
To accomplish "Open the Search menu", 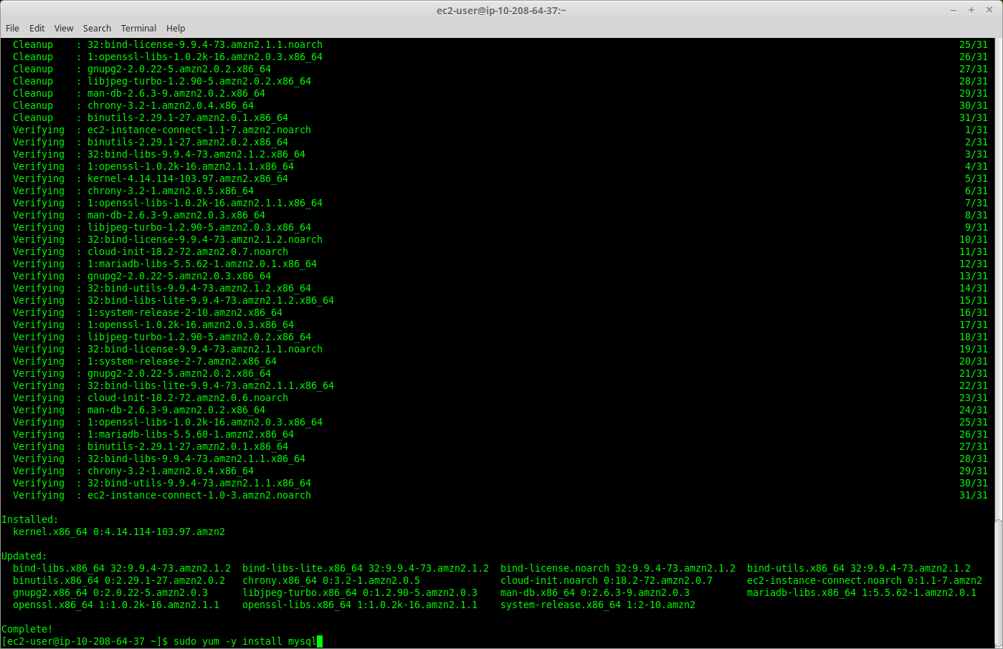I will (x=97, y=28).
